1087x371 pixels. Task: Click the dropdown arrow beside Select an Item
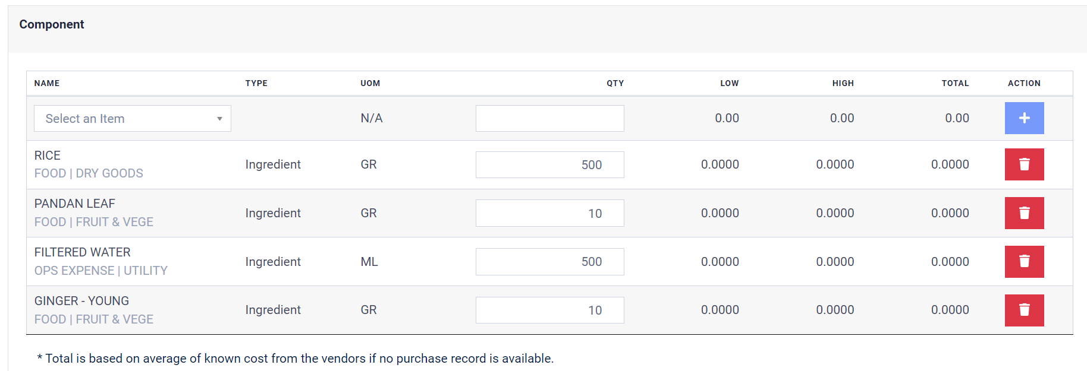(x=219, y=119)
